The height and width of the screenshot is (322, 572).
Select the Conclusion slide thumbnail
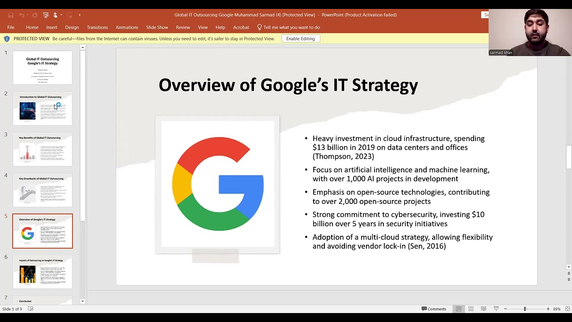click(x=42, y=300)
